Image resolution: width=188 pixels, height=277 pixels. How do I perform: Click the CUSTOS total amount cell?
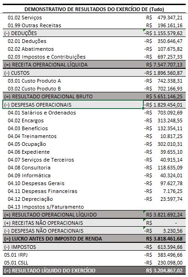tap(164, 73)
